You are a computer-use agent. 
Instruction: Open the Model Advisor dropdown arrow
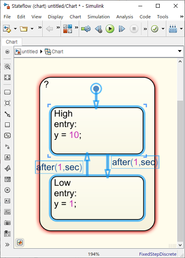(x=163, y=29)
